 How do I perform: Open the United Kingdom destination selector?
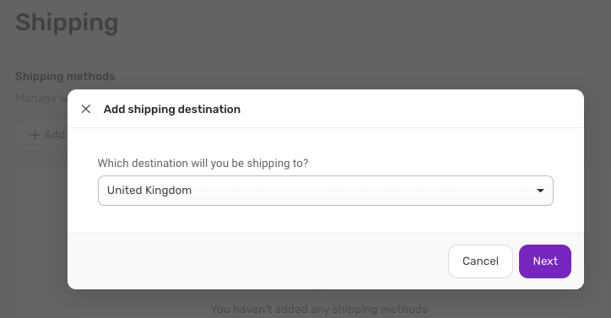(326, 191)
